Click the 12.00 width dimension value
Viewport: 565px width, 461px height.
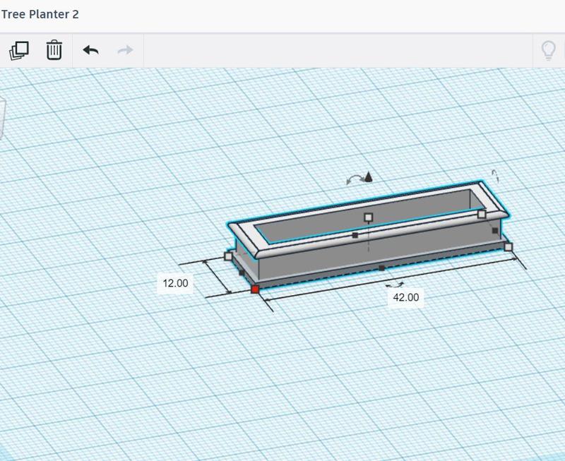pos(175,283)
